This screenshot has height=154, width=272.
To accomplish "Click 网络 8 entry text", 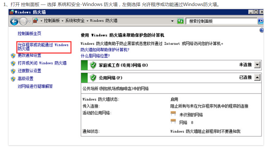I will (x=186, y=123).
